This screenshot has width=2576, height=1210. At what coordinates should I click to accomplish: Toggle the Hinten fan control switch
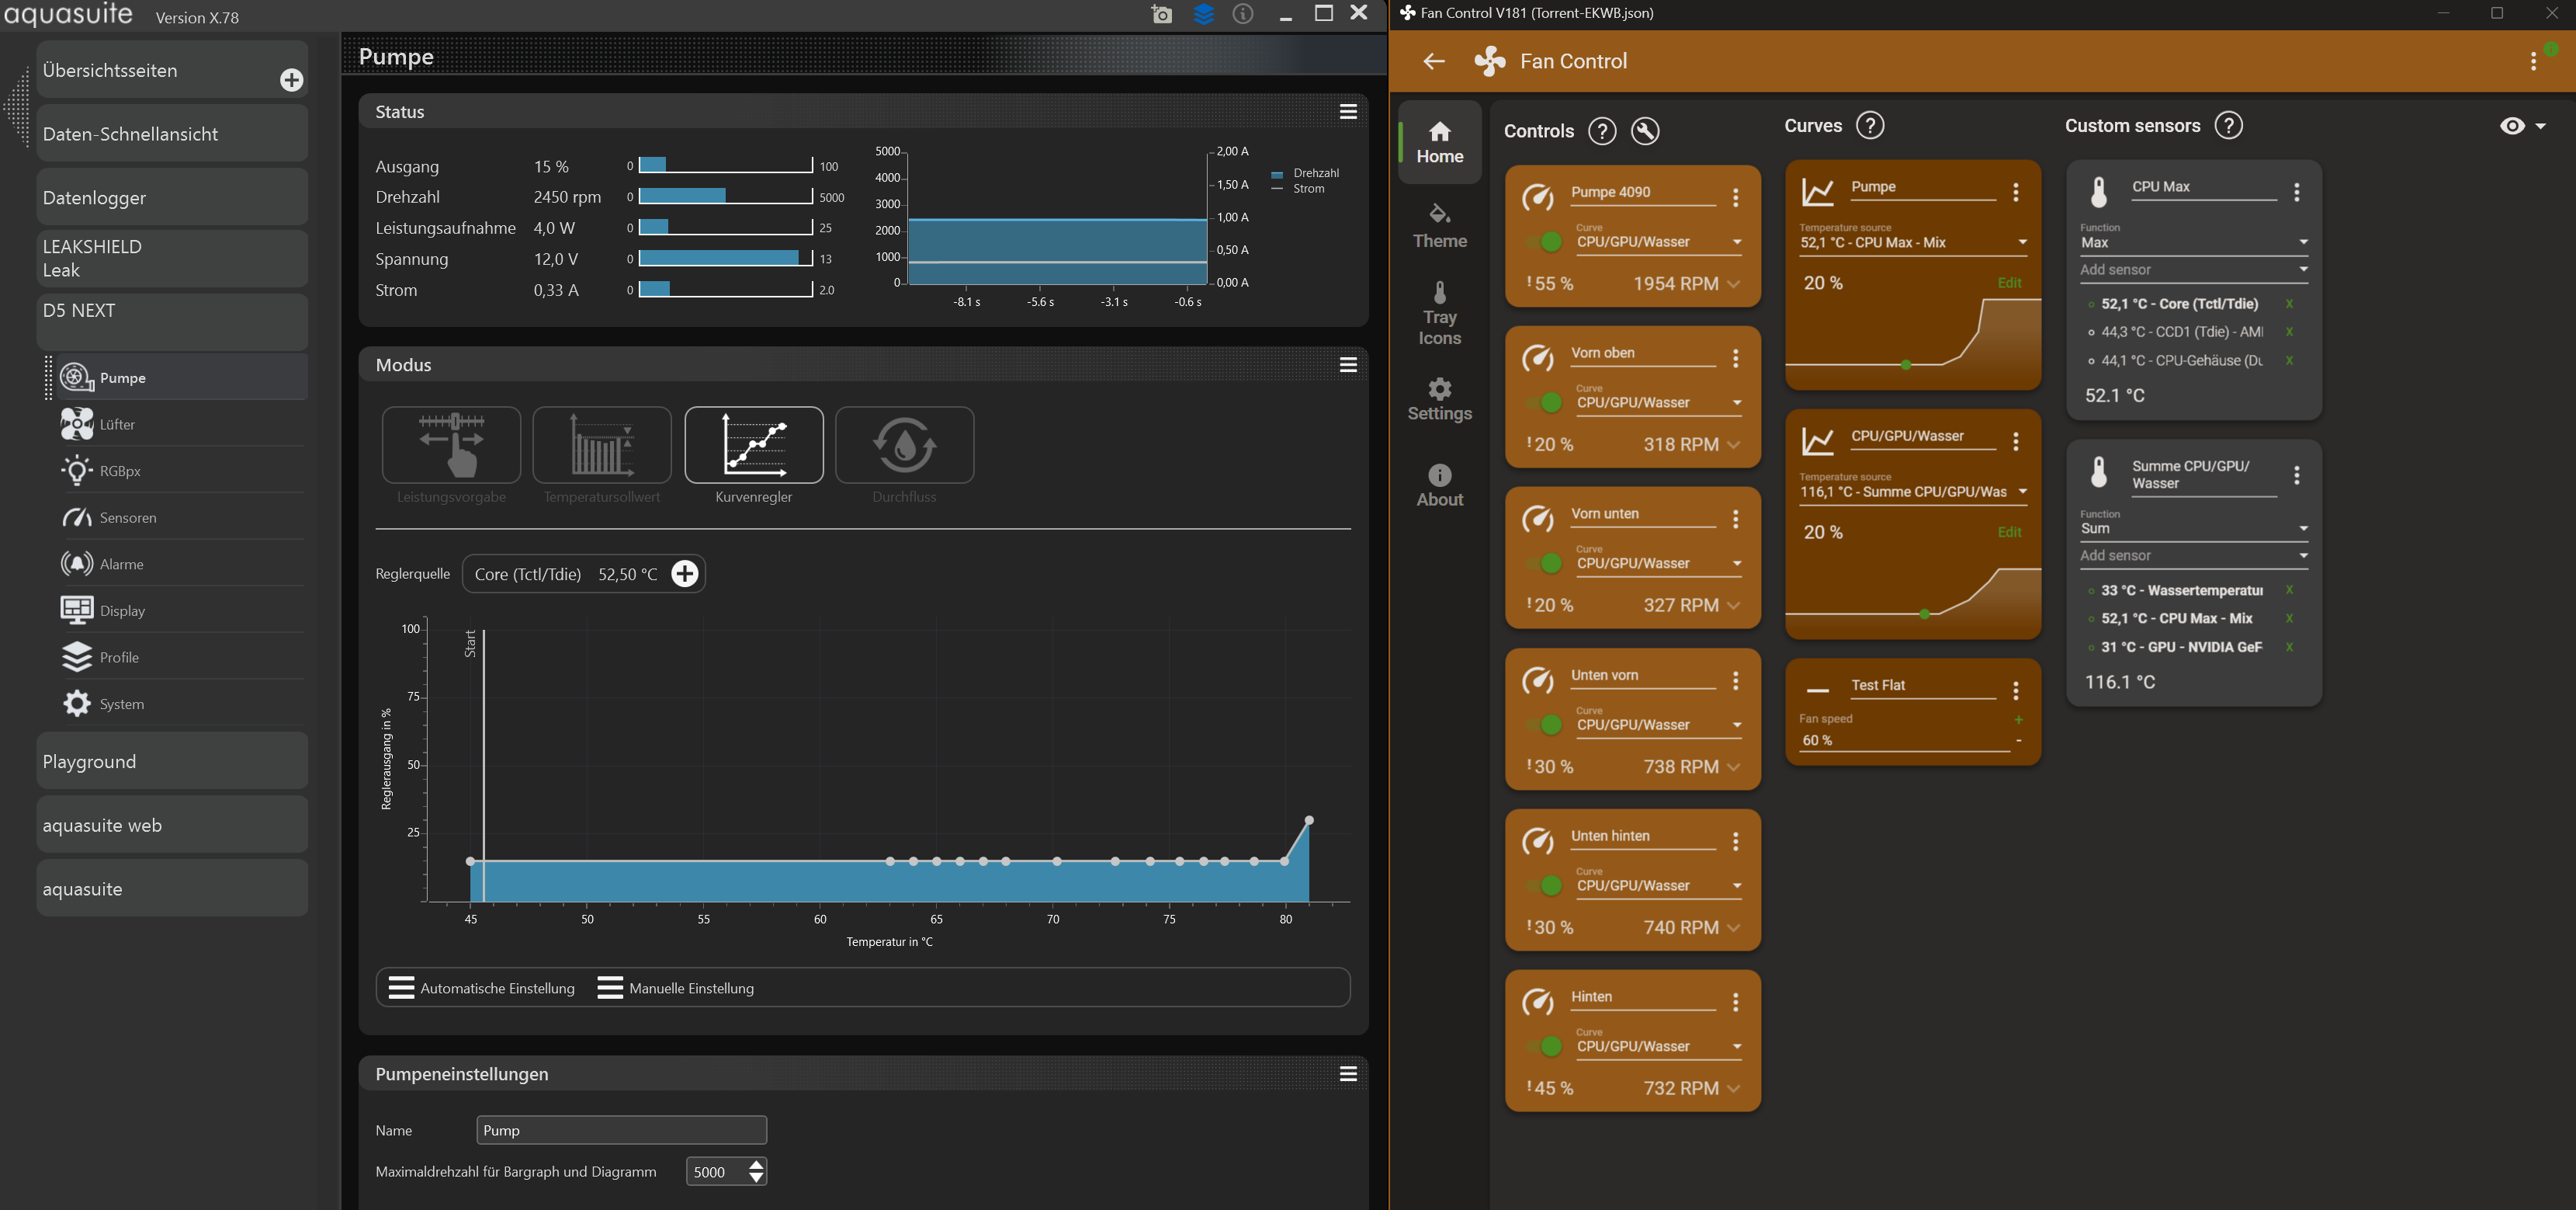[1545, 1047]
